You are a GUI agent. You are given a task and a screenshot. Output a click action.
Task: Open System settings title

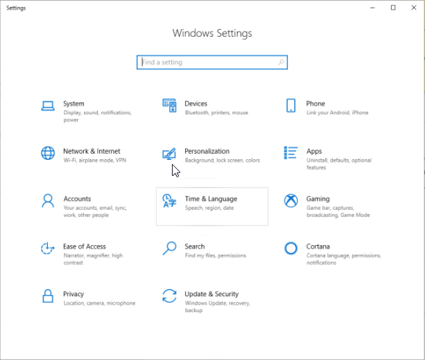click(73, 104)
